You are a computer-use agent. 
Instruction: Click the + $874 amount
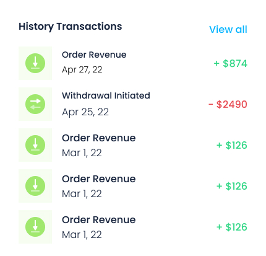[x=230, y=63]
